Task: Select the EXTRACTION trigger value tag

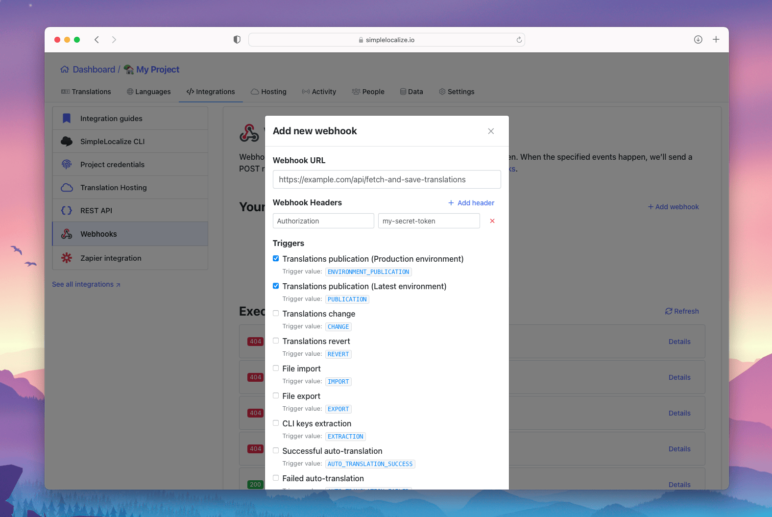Action: [345, 437]
